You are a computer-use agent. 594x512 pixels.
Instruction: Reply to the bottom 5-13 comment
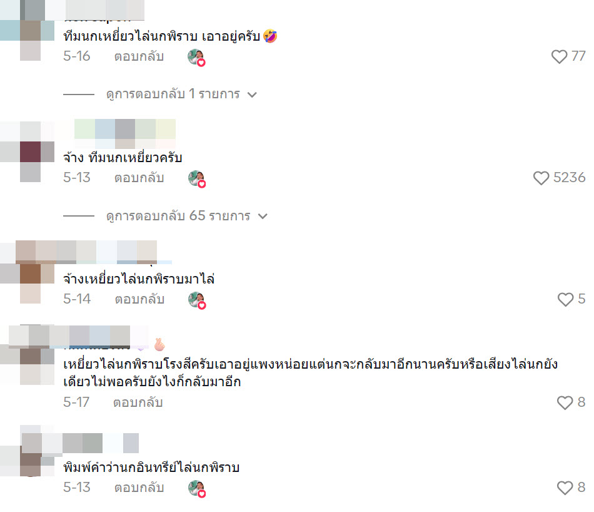pos(139,488)
